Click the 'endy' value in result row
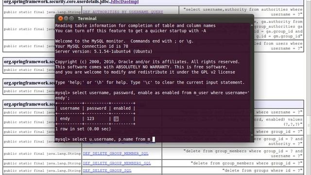Screen dimensions: 311x175 tap(65, 119)
